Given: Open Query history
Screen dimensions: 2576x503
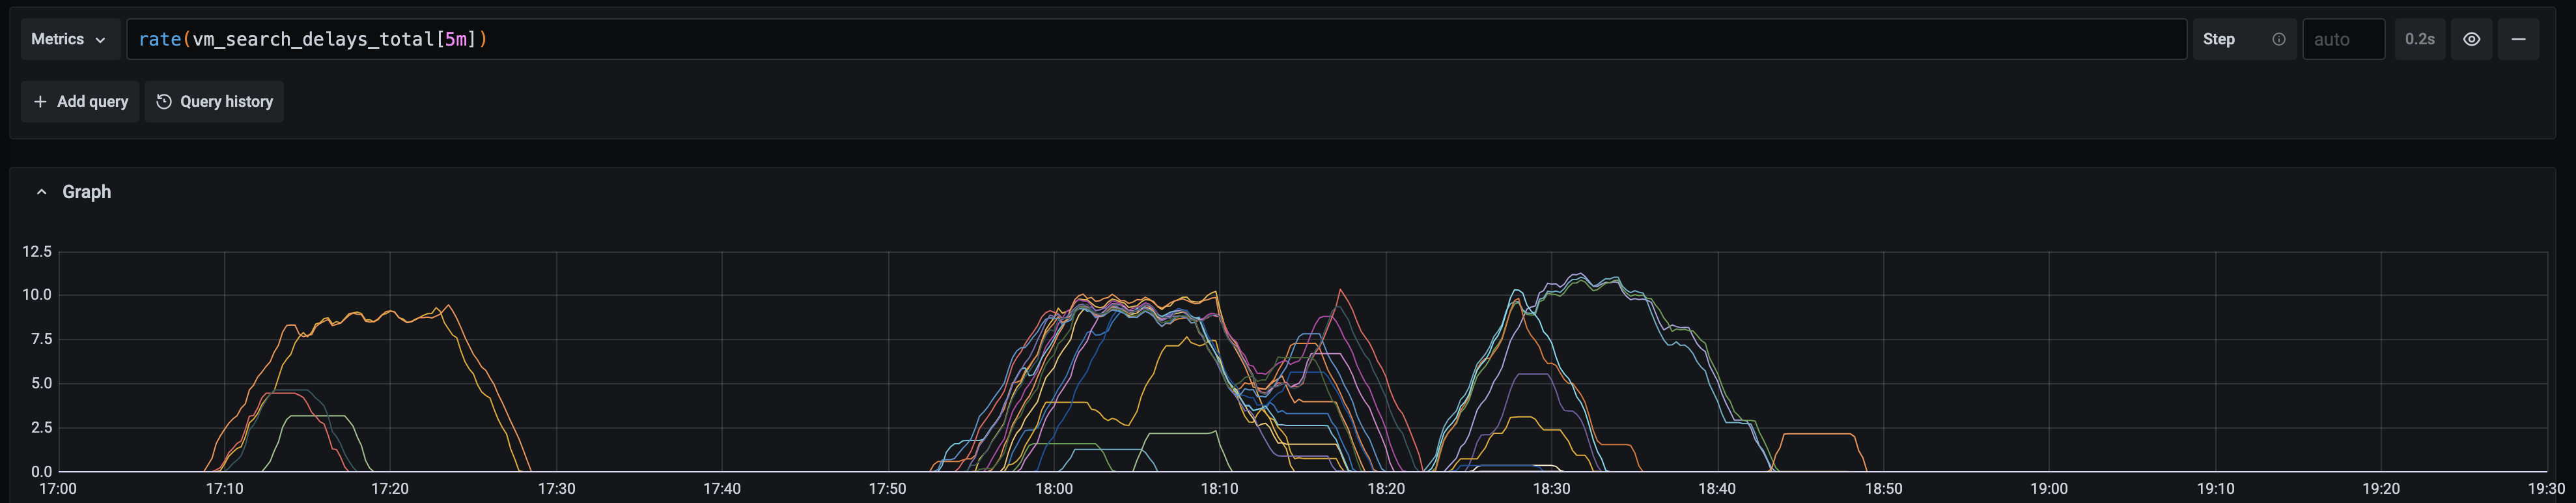Looking at the screenshot, I should pos(214,101).
